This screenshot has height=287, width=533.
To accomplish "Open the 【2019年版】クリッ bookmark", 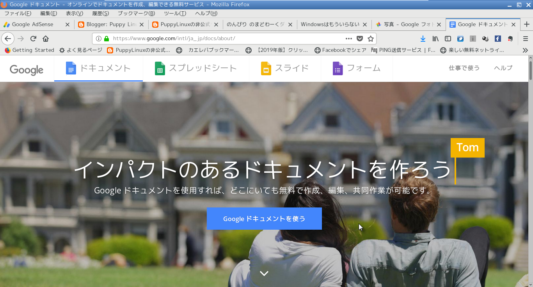I will pos(276,50).
